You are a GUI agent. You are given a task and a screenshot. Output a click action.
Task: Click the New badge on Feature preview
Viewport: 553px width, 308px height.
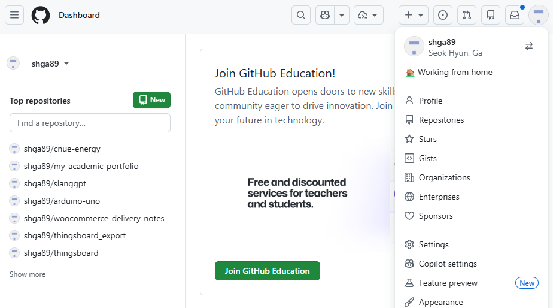[x=527, y=283]
